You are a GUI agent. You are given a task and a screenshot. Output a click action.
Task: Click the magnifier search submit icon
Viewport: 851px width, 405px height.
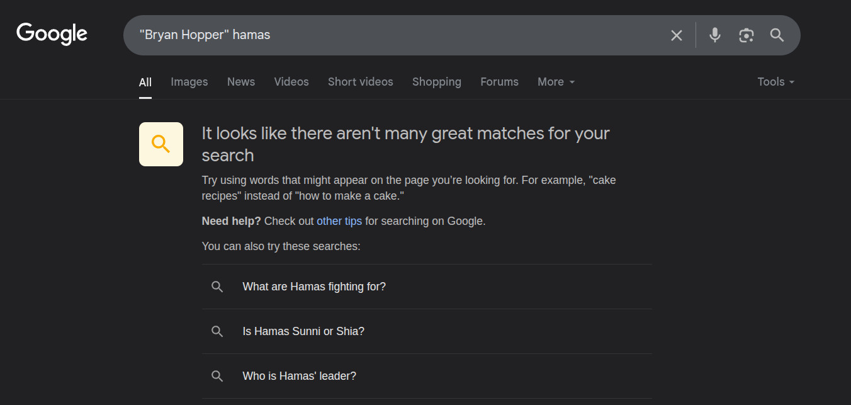pyautogui.click(x=777, y=35)
